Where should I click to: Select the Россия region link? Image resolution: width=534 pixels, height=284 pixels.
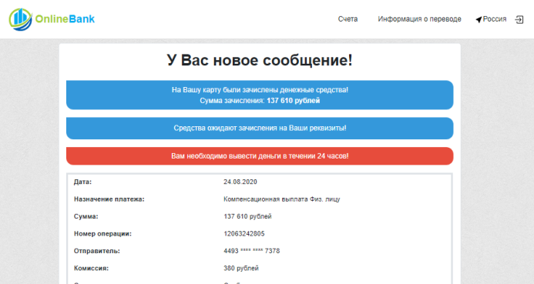495,19
